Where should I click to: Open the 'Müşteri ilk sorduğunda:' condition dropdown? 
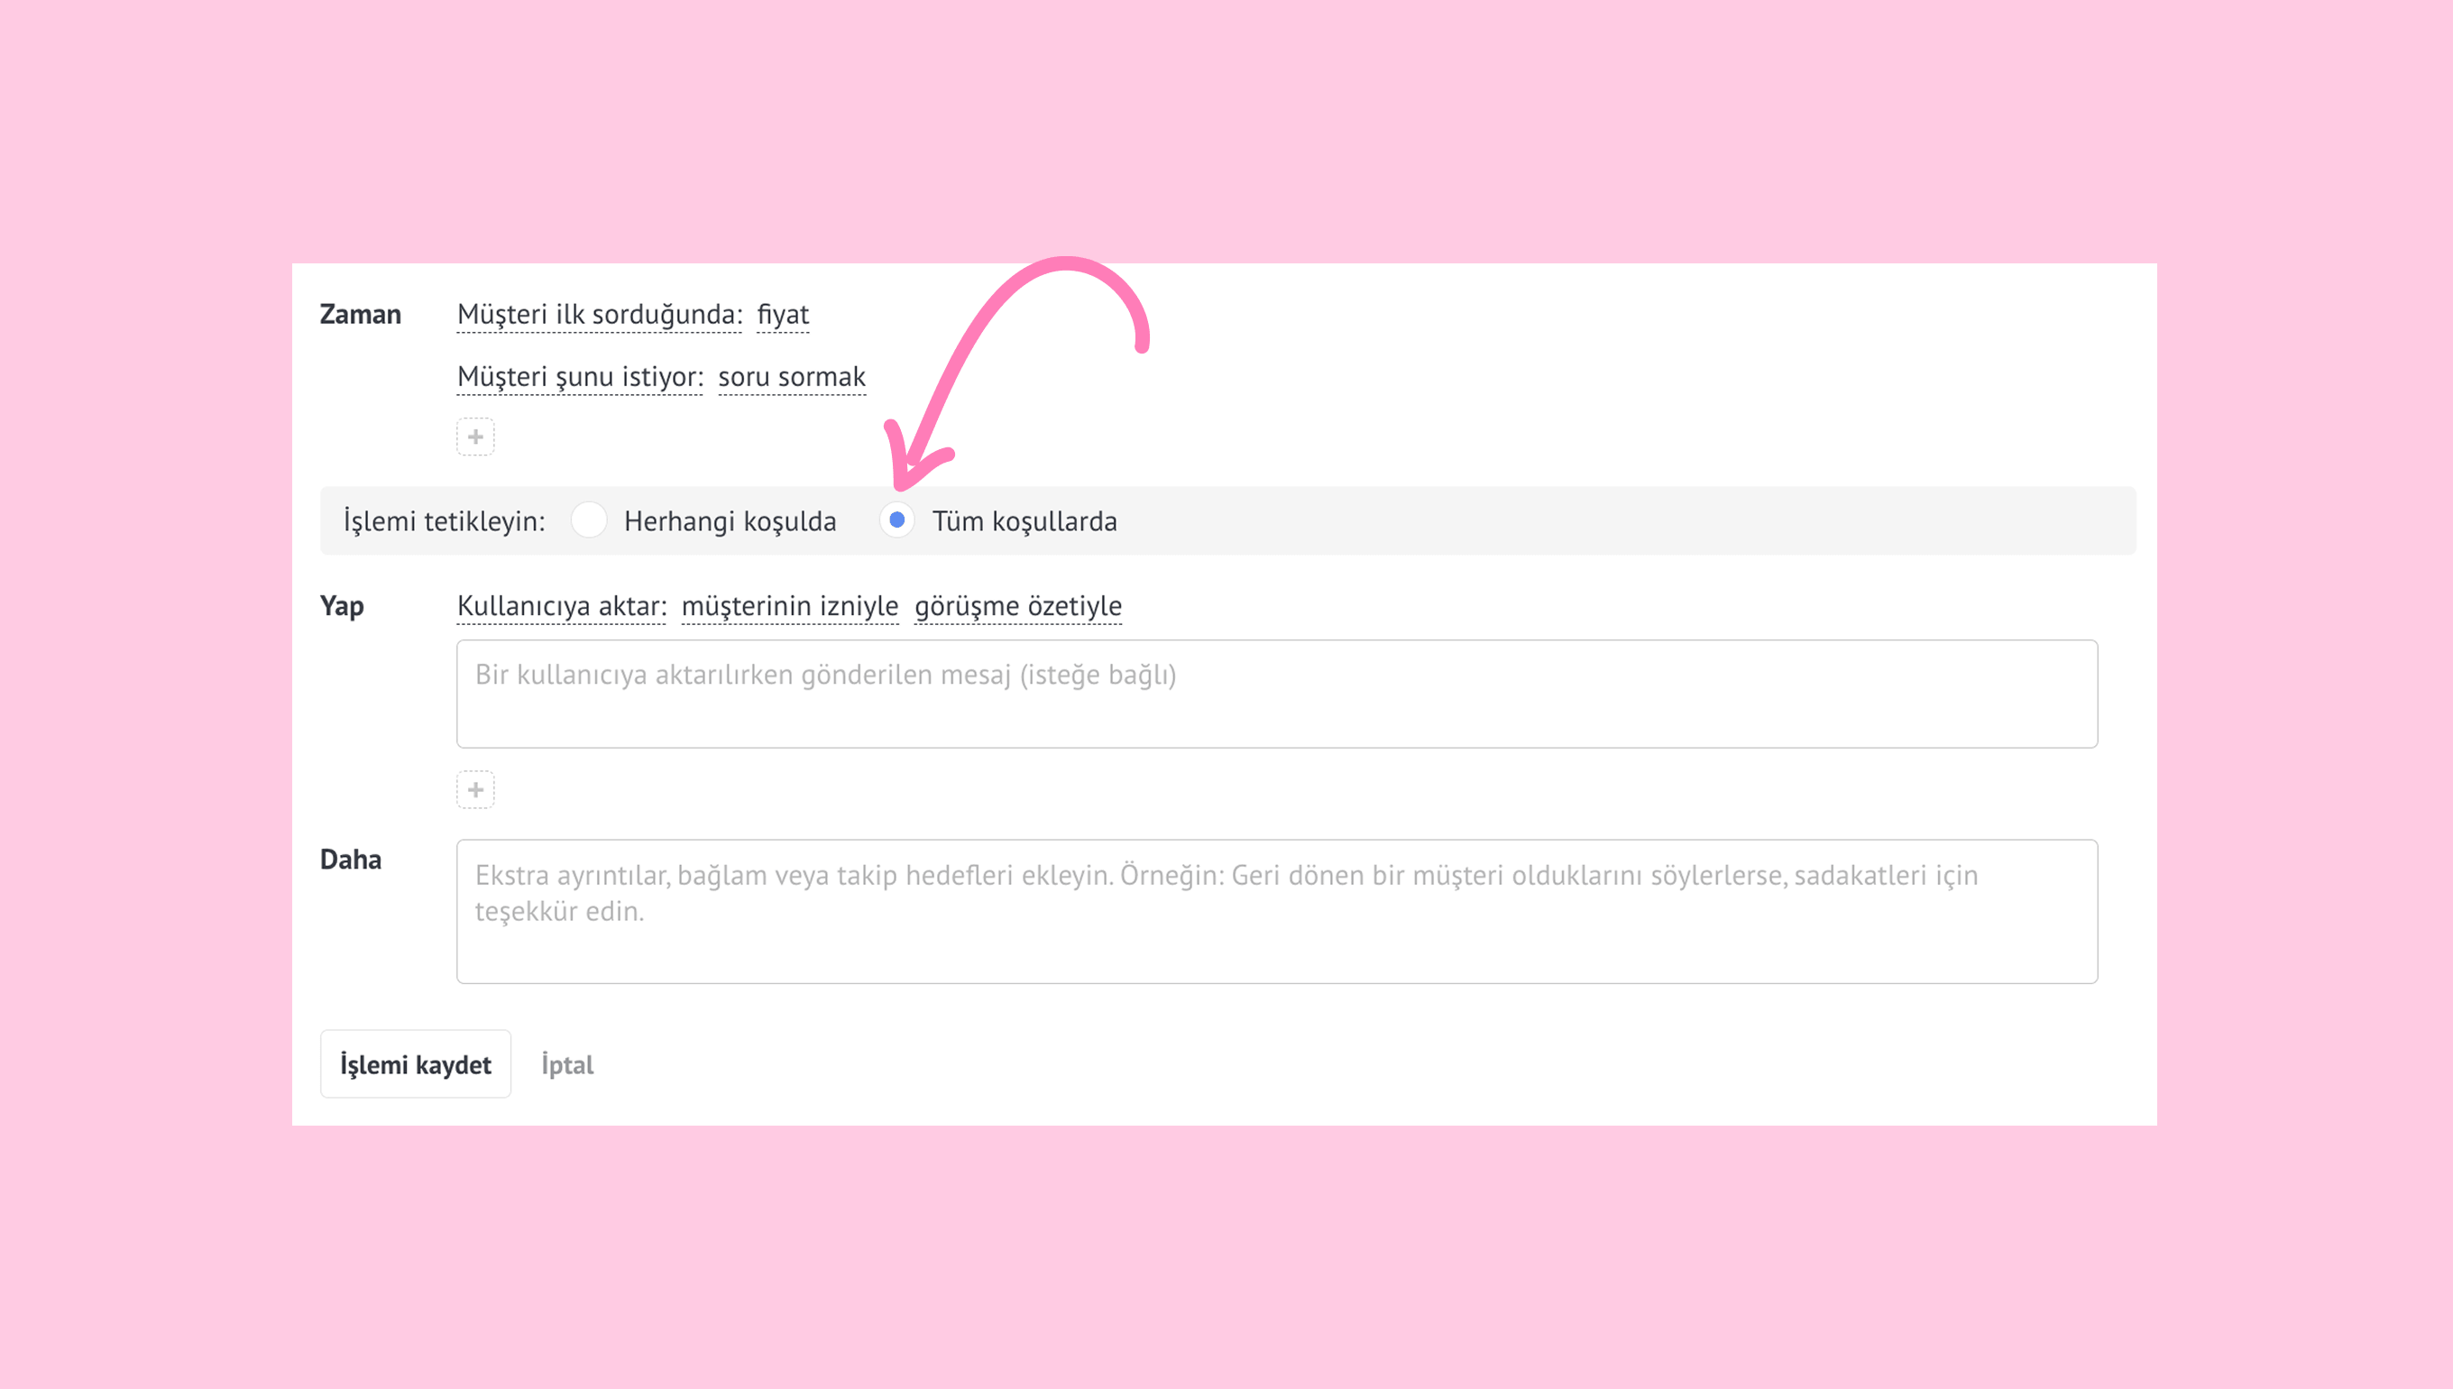coord(599,315)
